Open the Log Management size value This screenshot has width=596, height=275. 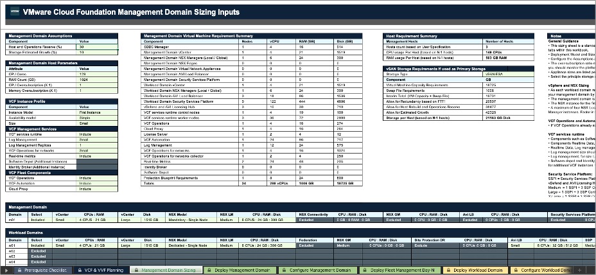[x=97, y=139]
